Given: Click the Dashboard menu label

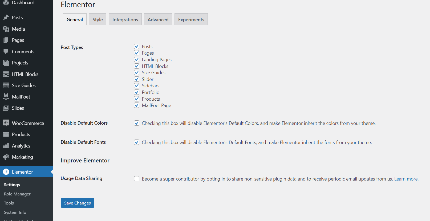Looking at the screenshot, I should point(23,3).
